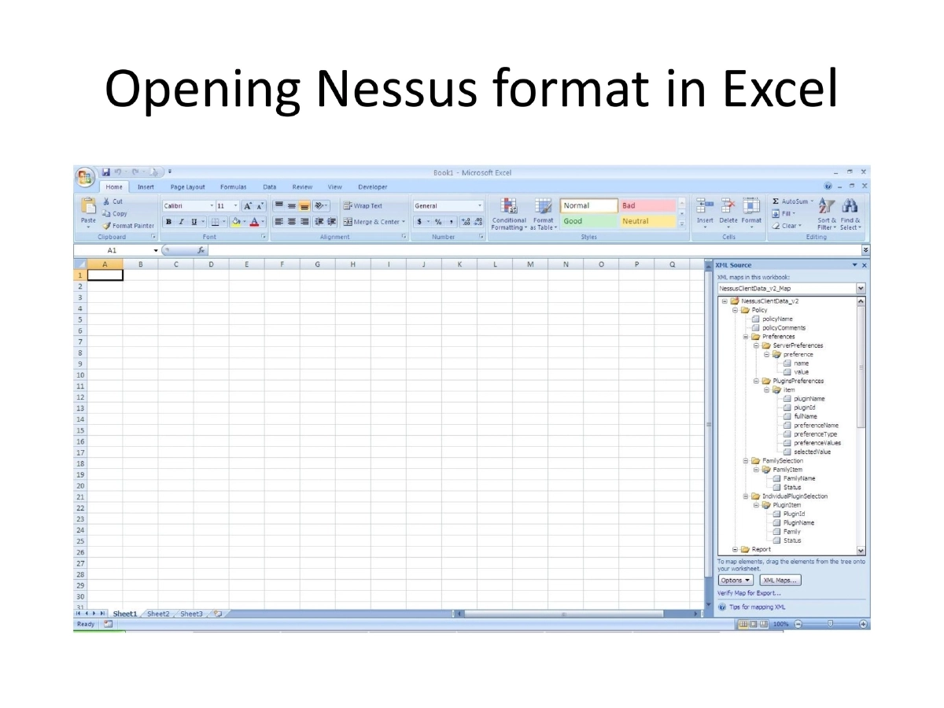Image resolution: width=944 pixels, height=708 pixels.
Task: Click the Increase Font Size icon
Action: (x=247, y=205)
